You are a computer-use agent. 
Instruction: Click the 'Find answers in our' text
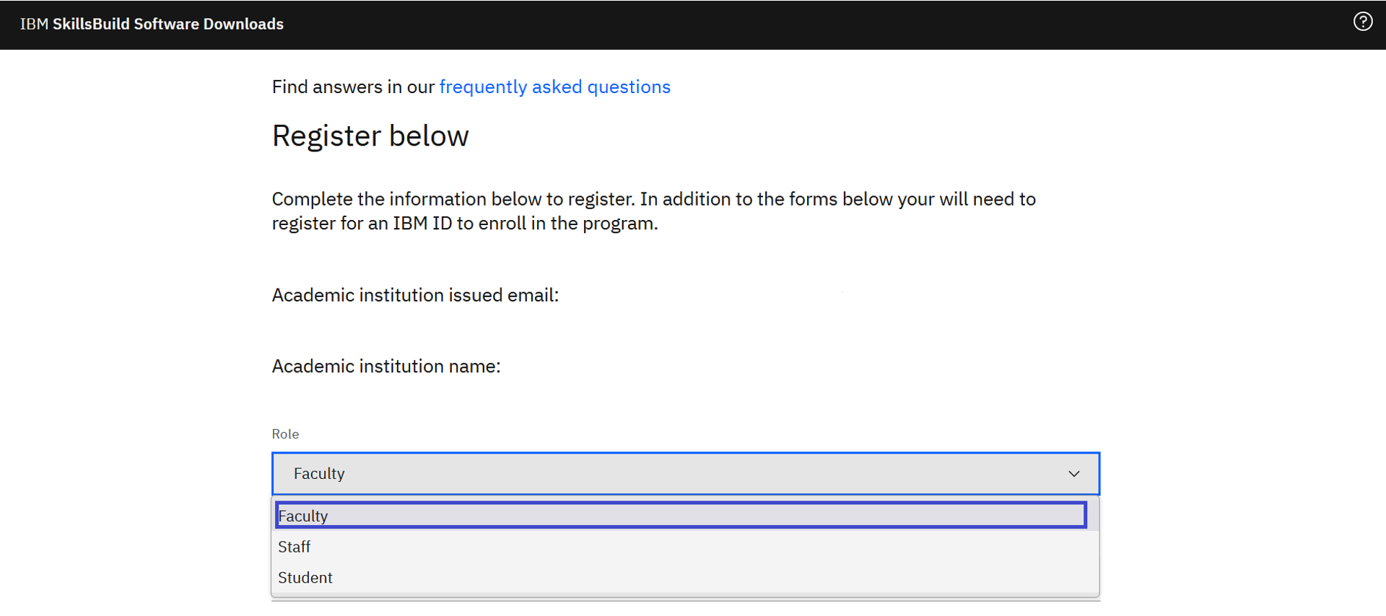click(x=353, y=87)
